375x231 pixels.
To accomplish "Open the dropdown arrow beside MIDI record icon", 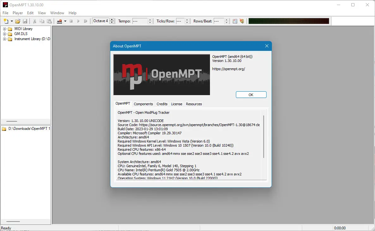I will pos(65,21).
